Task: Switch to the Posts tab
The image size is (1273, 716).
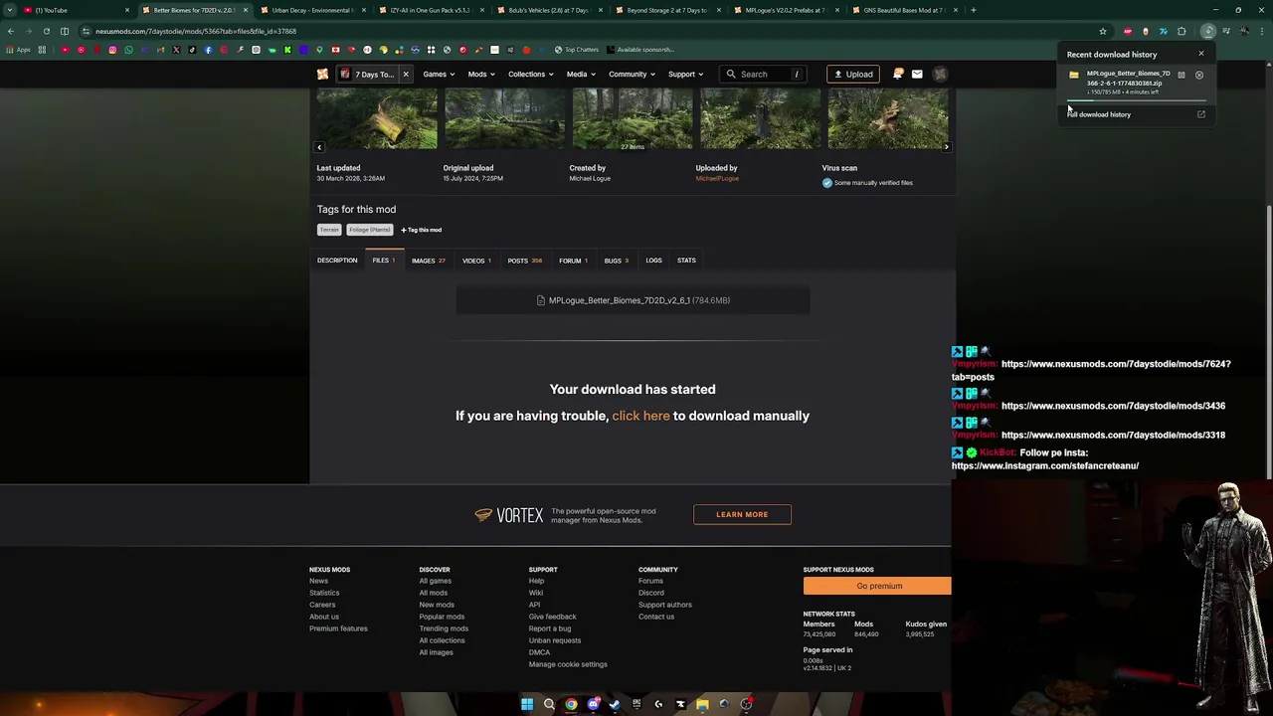Action: point(525,261)
